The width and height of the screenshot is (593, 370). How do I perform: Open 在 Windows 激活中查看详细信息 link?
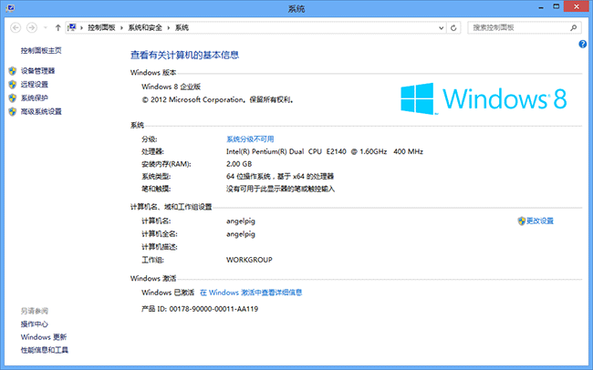click(x=251, y=293)
